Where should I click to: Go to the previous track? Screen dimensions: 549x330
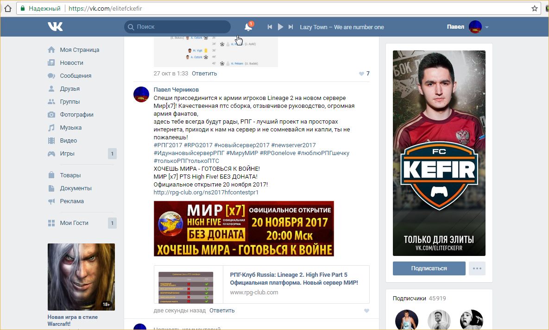point(270,27)
